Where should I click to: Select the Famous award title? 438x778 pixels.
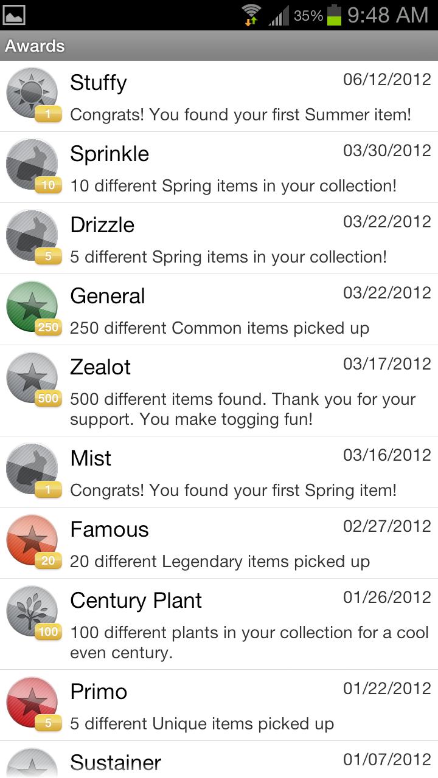(109, 529)
